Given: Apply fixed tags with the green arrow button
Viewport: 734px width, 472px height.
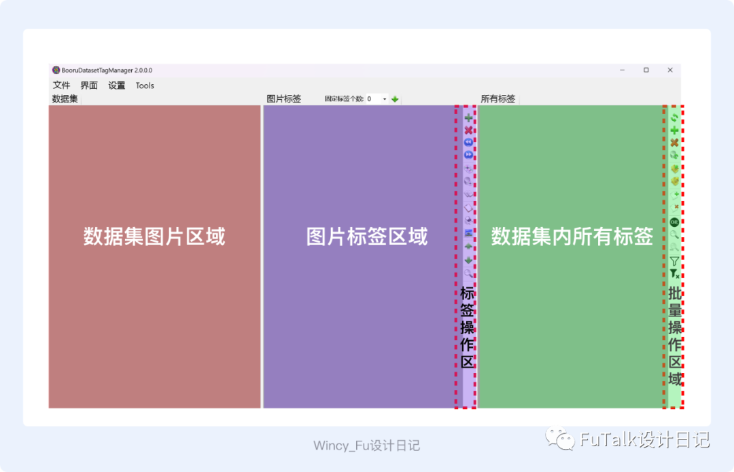Looking at the screenshot, I should tap(395, 98).
